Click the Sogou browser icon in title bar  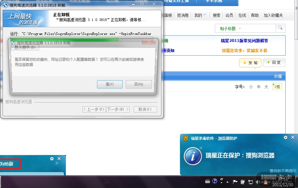[5, 5]
